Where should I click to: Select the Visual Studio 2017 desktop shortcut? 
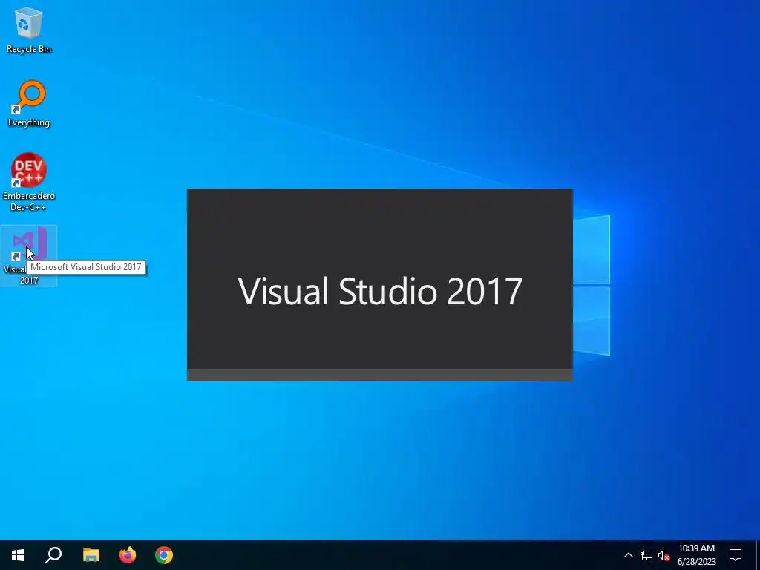(x=29, y=255)
